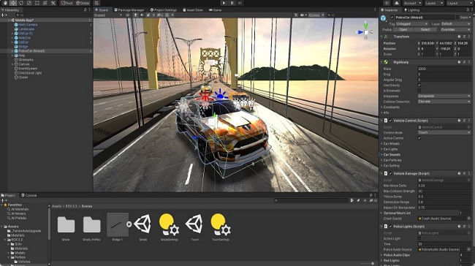
Task: Click the Play button
Action: pos(224,3)
